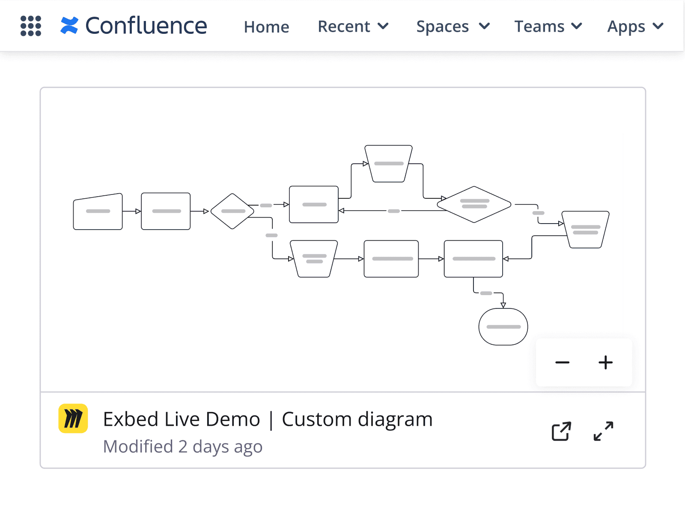Click the Miro app icon
The width and height of the screenshot is (685, 514).
point(73,418)
